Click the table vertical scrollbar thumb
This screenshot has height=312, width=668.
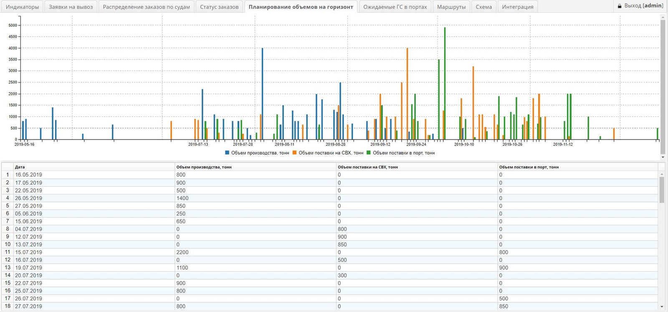click(x=661, y=190)
